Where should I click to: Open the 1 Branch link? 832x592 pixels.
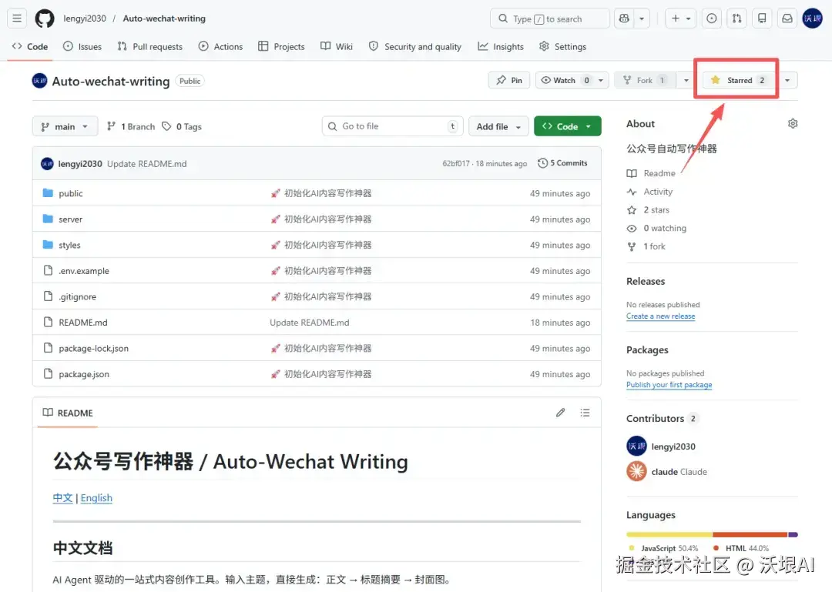pyautogui.click(x=130, y=127)
